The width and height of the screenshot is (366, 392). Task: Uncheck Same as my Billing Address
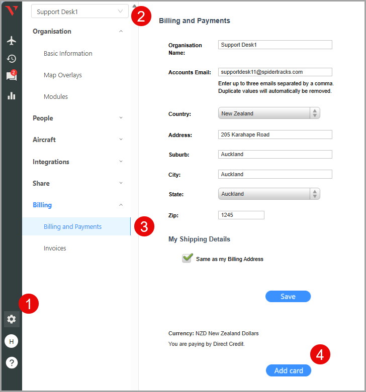tap(188, 258)
